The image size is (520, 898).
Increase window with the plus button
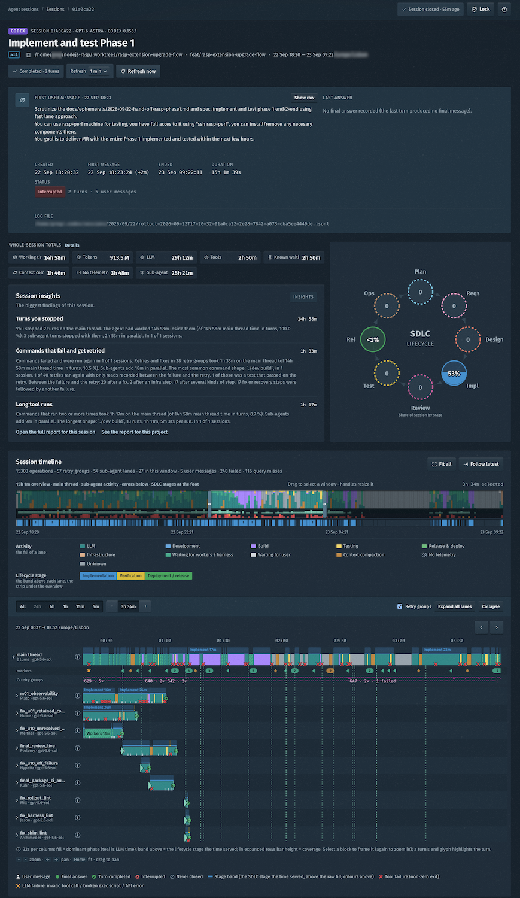point(145,606)
